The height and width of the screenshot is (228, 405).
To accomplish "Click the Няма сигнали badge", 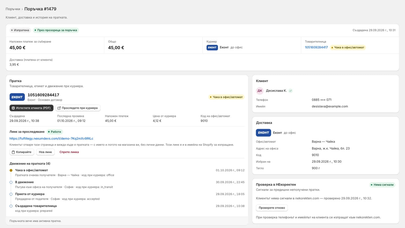I will click(382, 185).
